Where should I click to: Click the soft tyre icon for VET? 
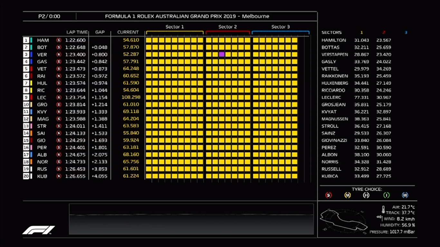tap(59, 69)
